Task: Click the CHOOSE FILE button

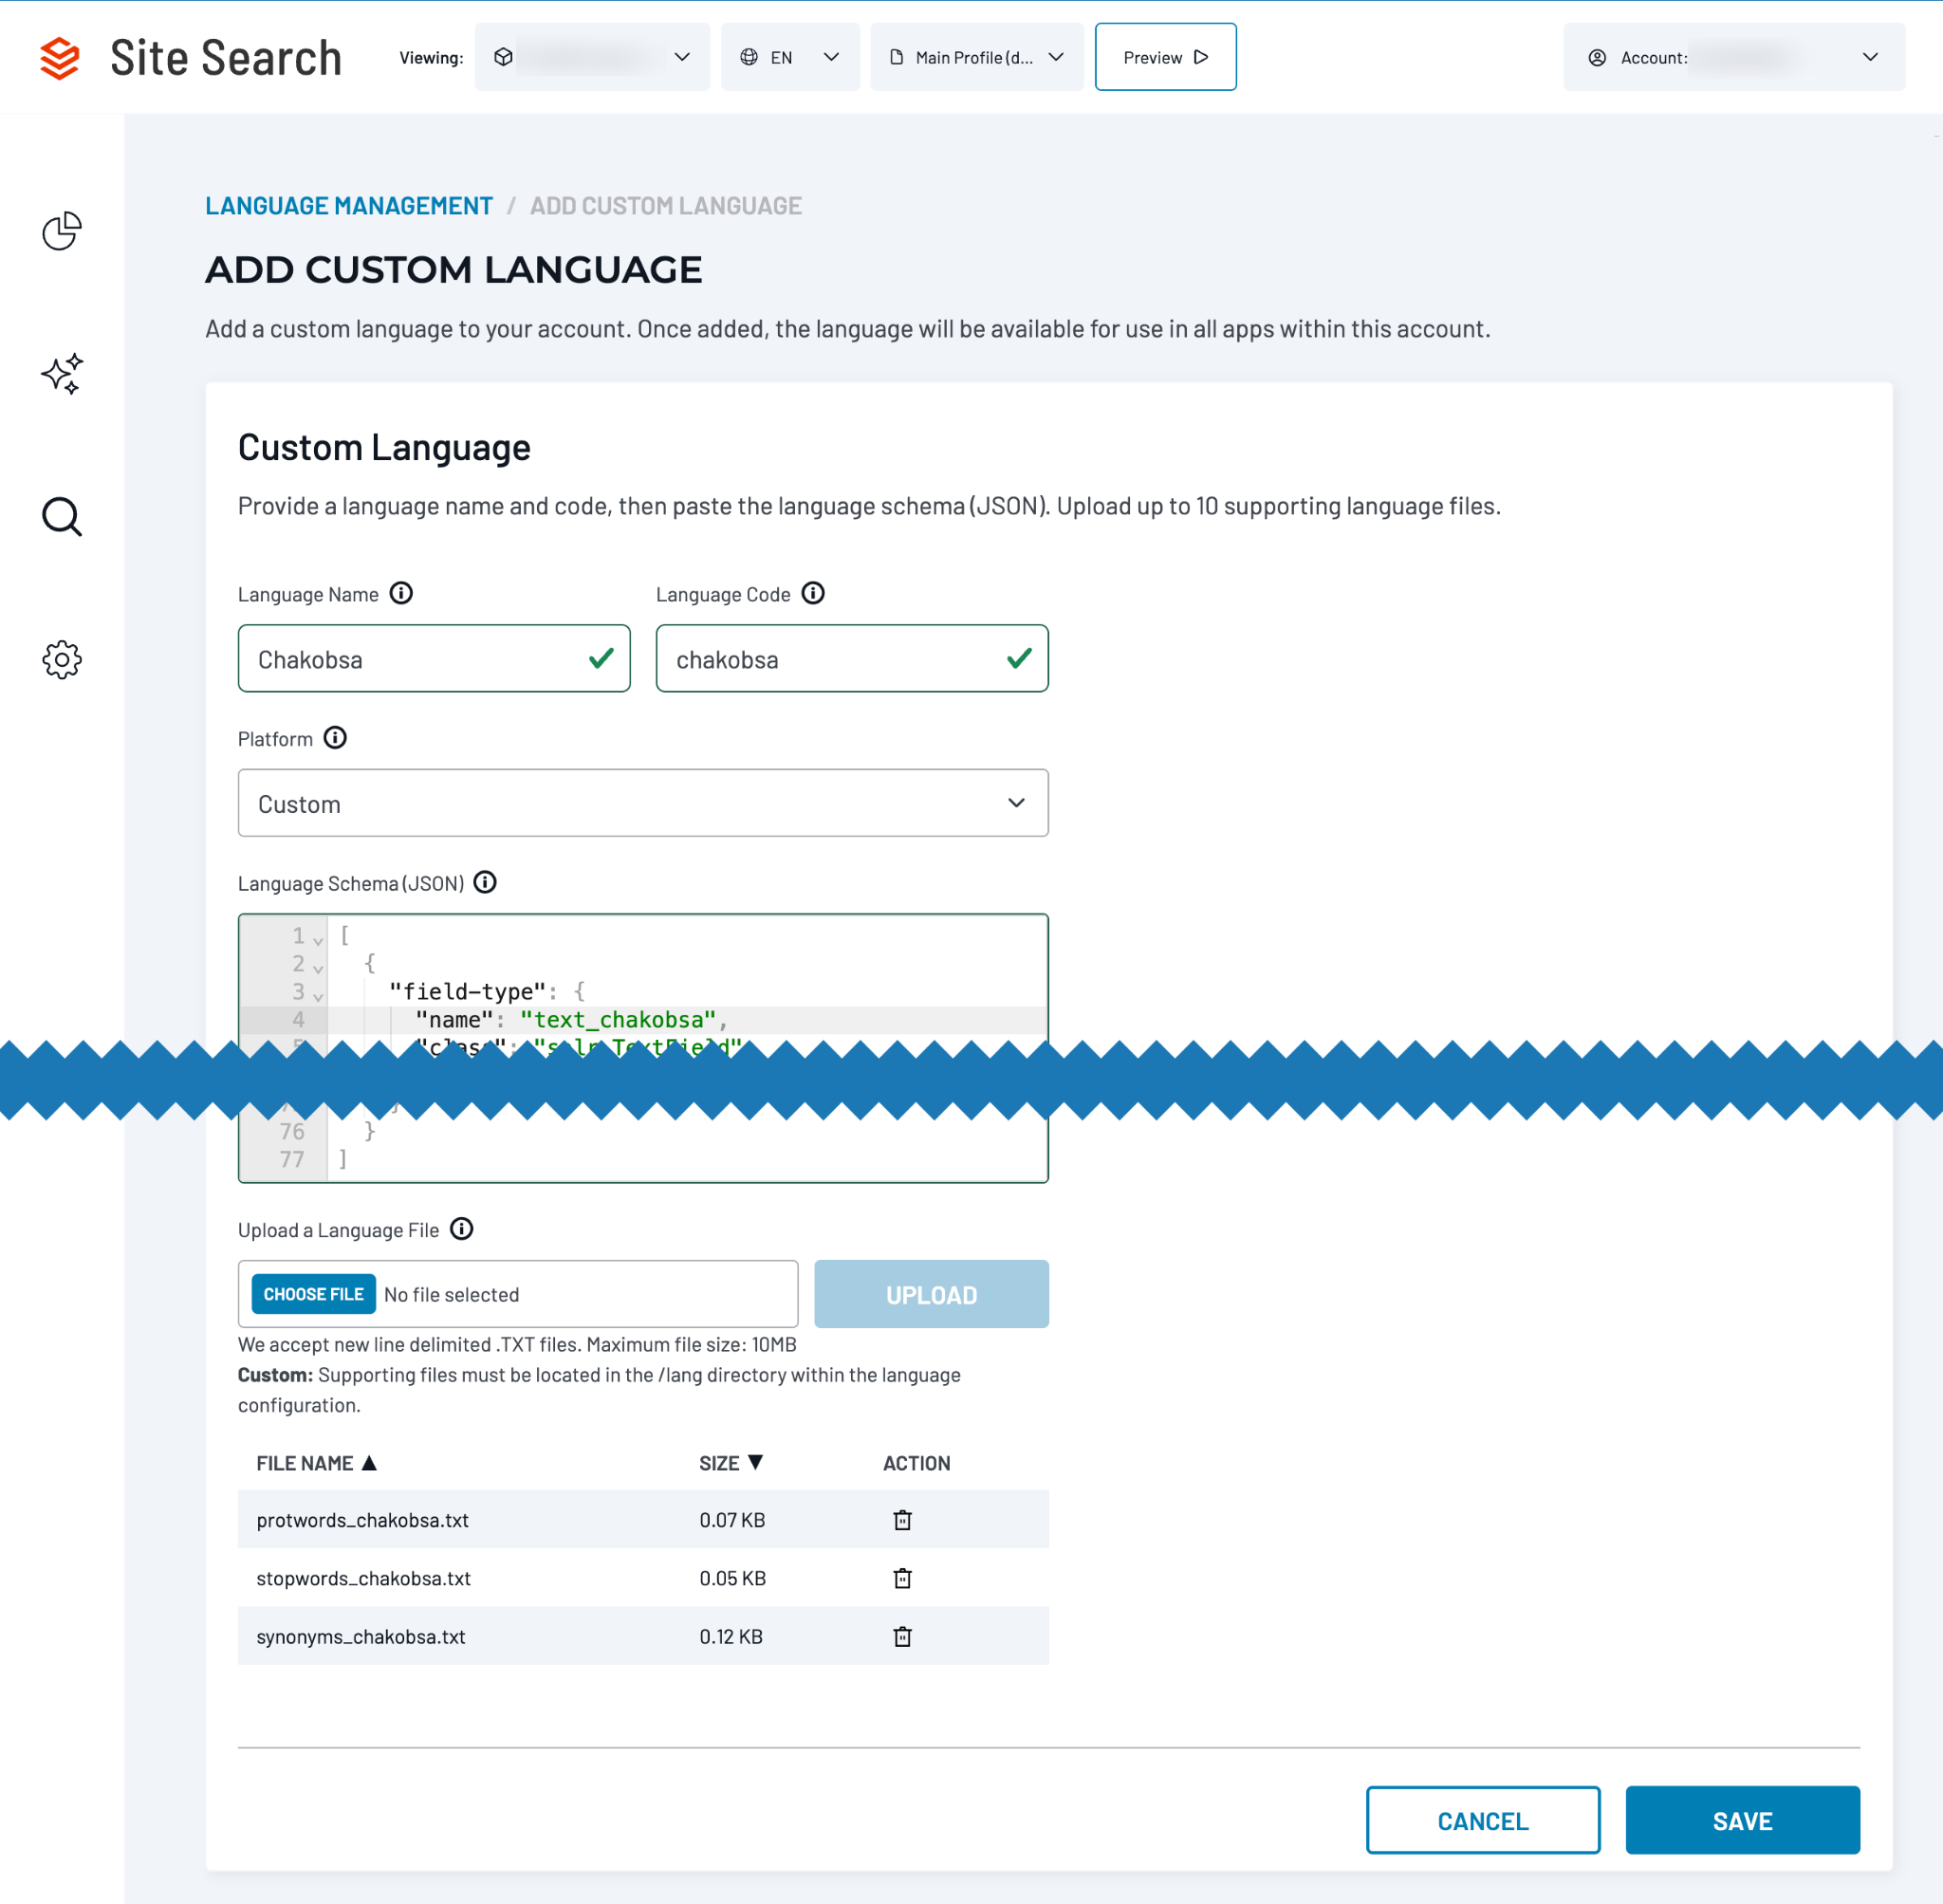Action: (x=314, y=1294)
